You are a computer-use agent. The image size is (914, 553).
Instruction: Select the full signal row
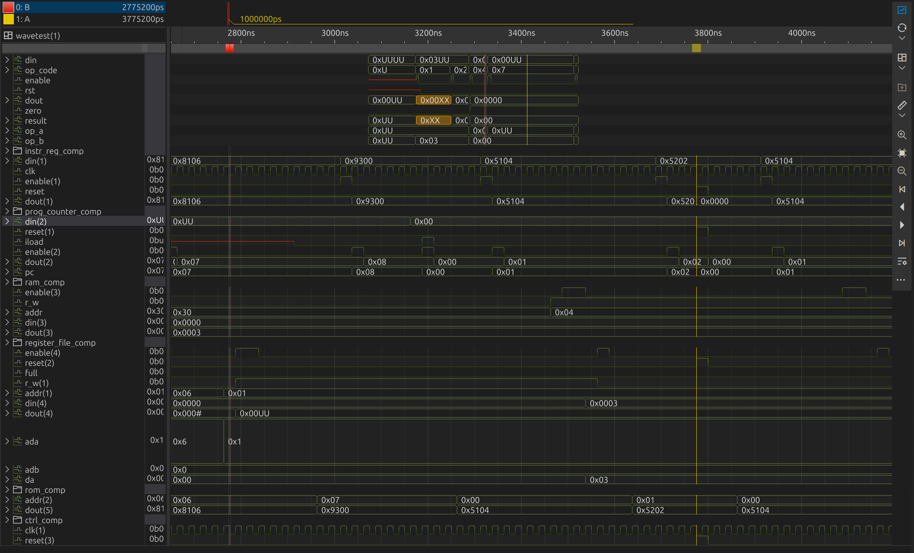pos(73,373)
